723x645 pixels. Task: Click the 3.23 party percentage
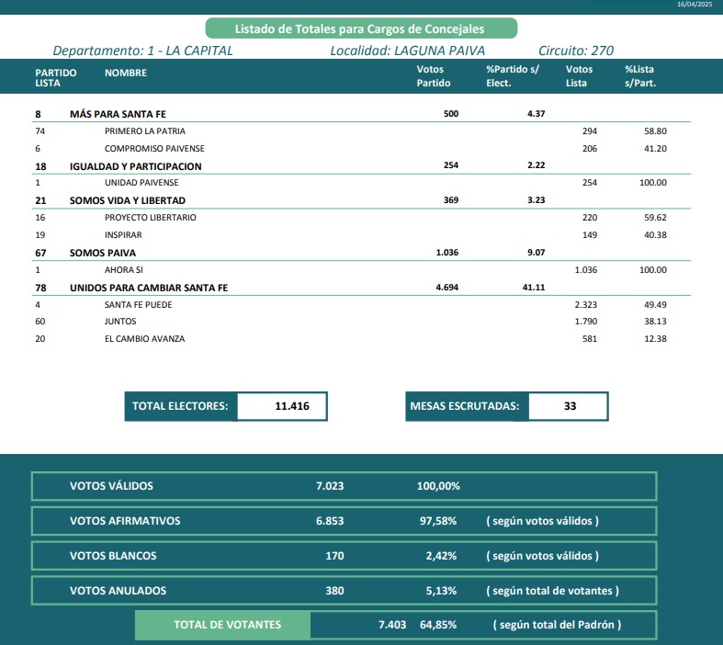536,200
